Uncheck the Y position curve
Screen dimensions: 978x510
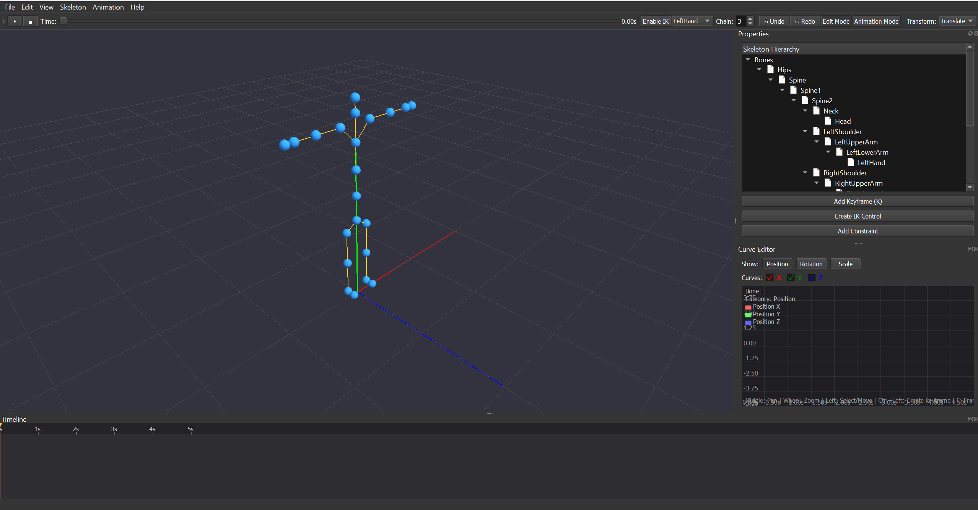point(791,277)
